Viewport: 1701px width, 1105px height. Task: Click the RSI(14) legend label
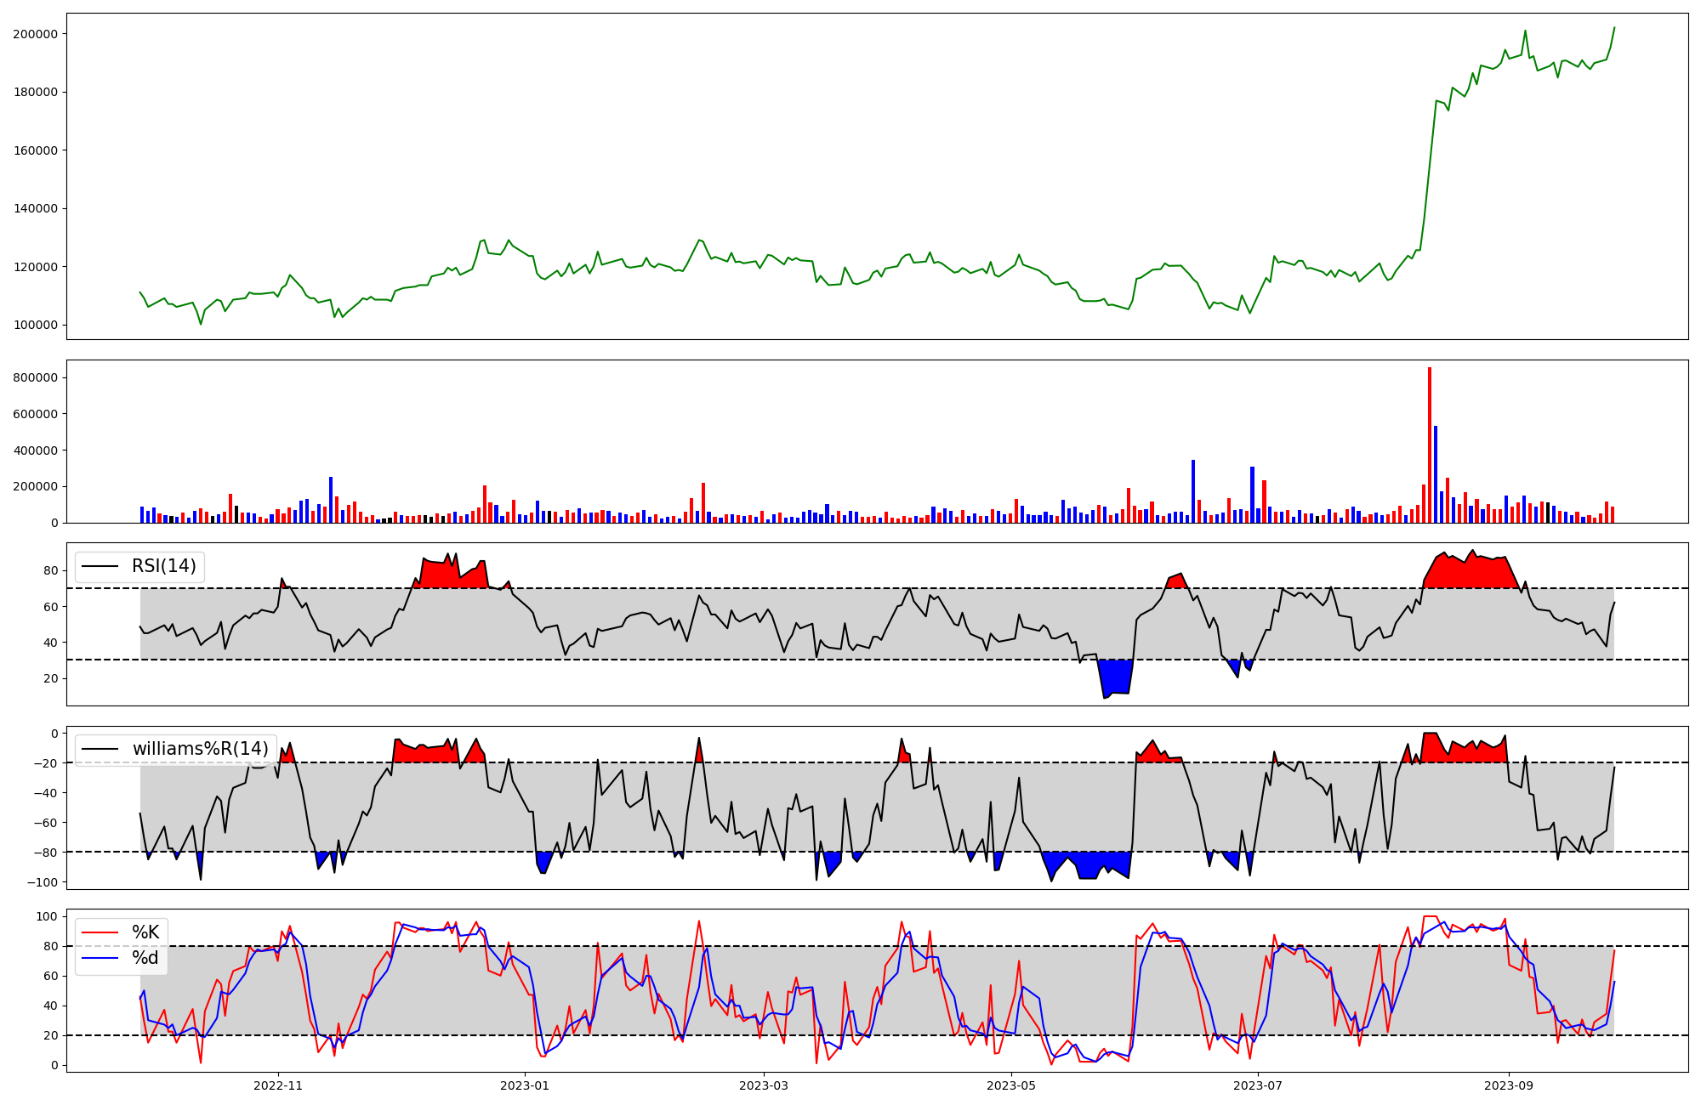[163, 566]
